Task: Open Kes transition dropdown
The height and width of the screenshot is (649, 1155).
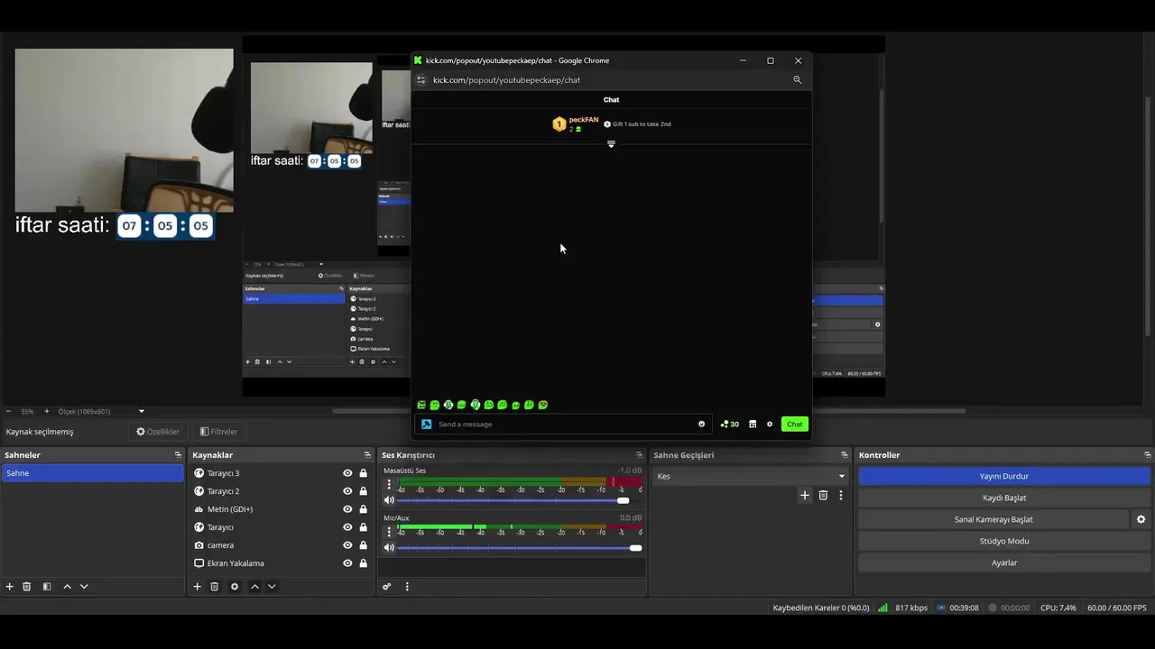Action: pyautogui.click(x=751, y=476)
